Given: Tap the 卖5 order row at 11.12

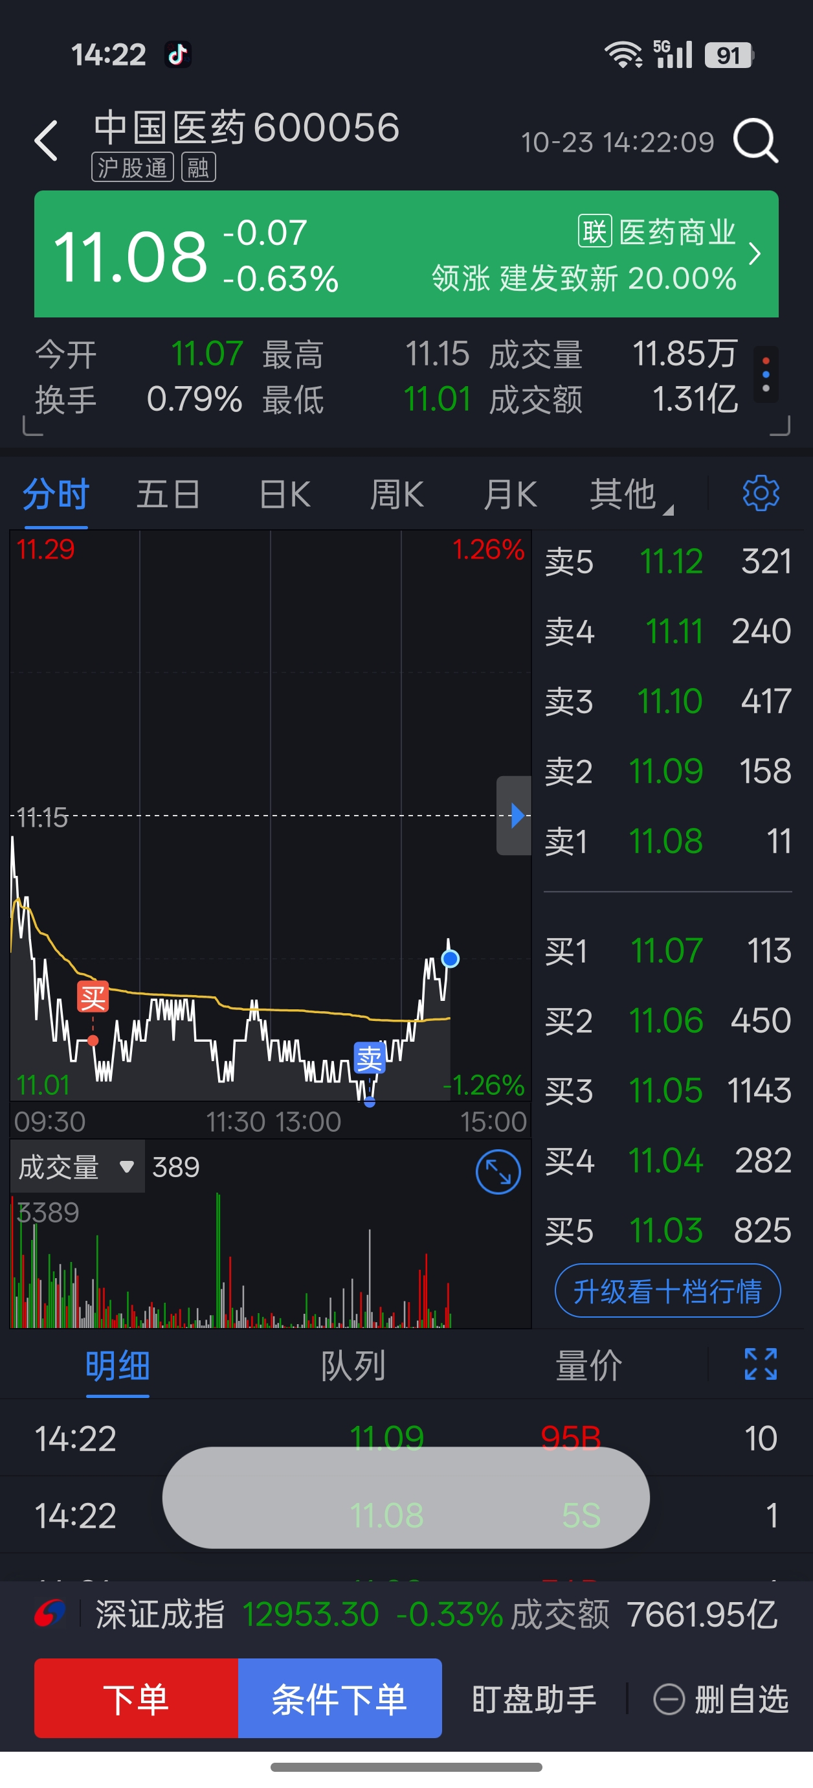Looking at the screenshot, I should (x=667, y=561).
